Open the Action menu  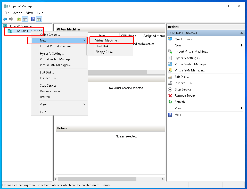tap(18, 13)
